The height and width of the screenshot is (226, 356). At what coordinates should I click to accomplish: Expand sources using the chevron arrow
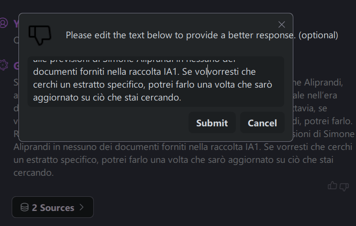[x=82, y=208]
